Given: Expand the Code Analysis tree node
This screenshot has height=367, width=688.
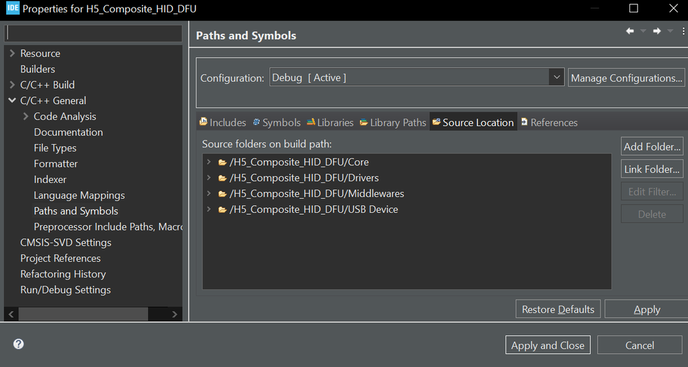Looking at the screenshot, I should tap(26, 116).
